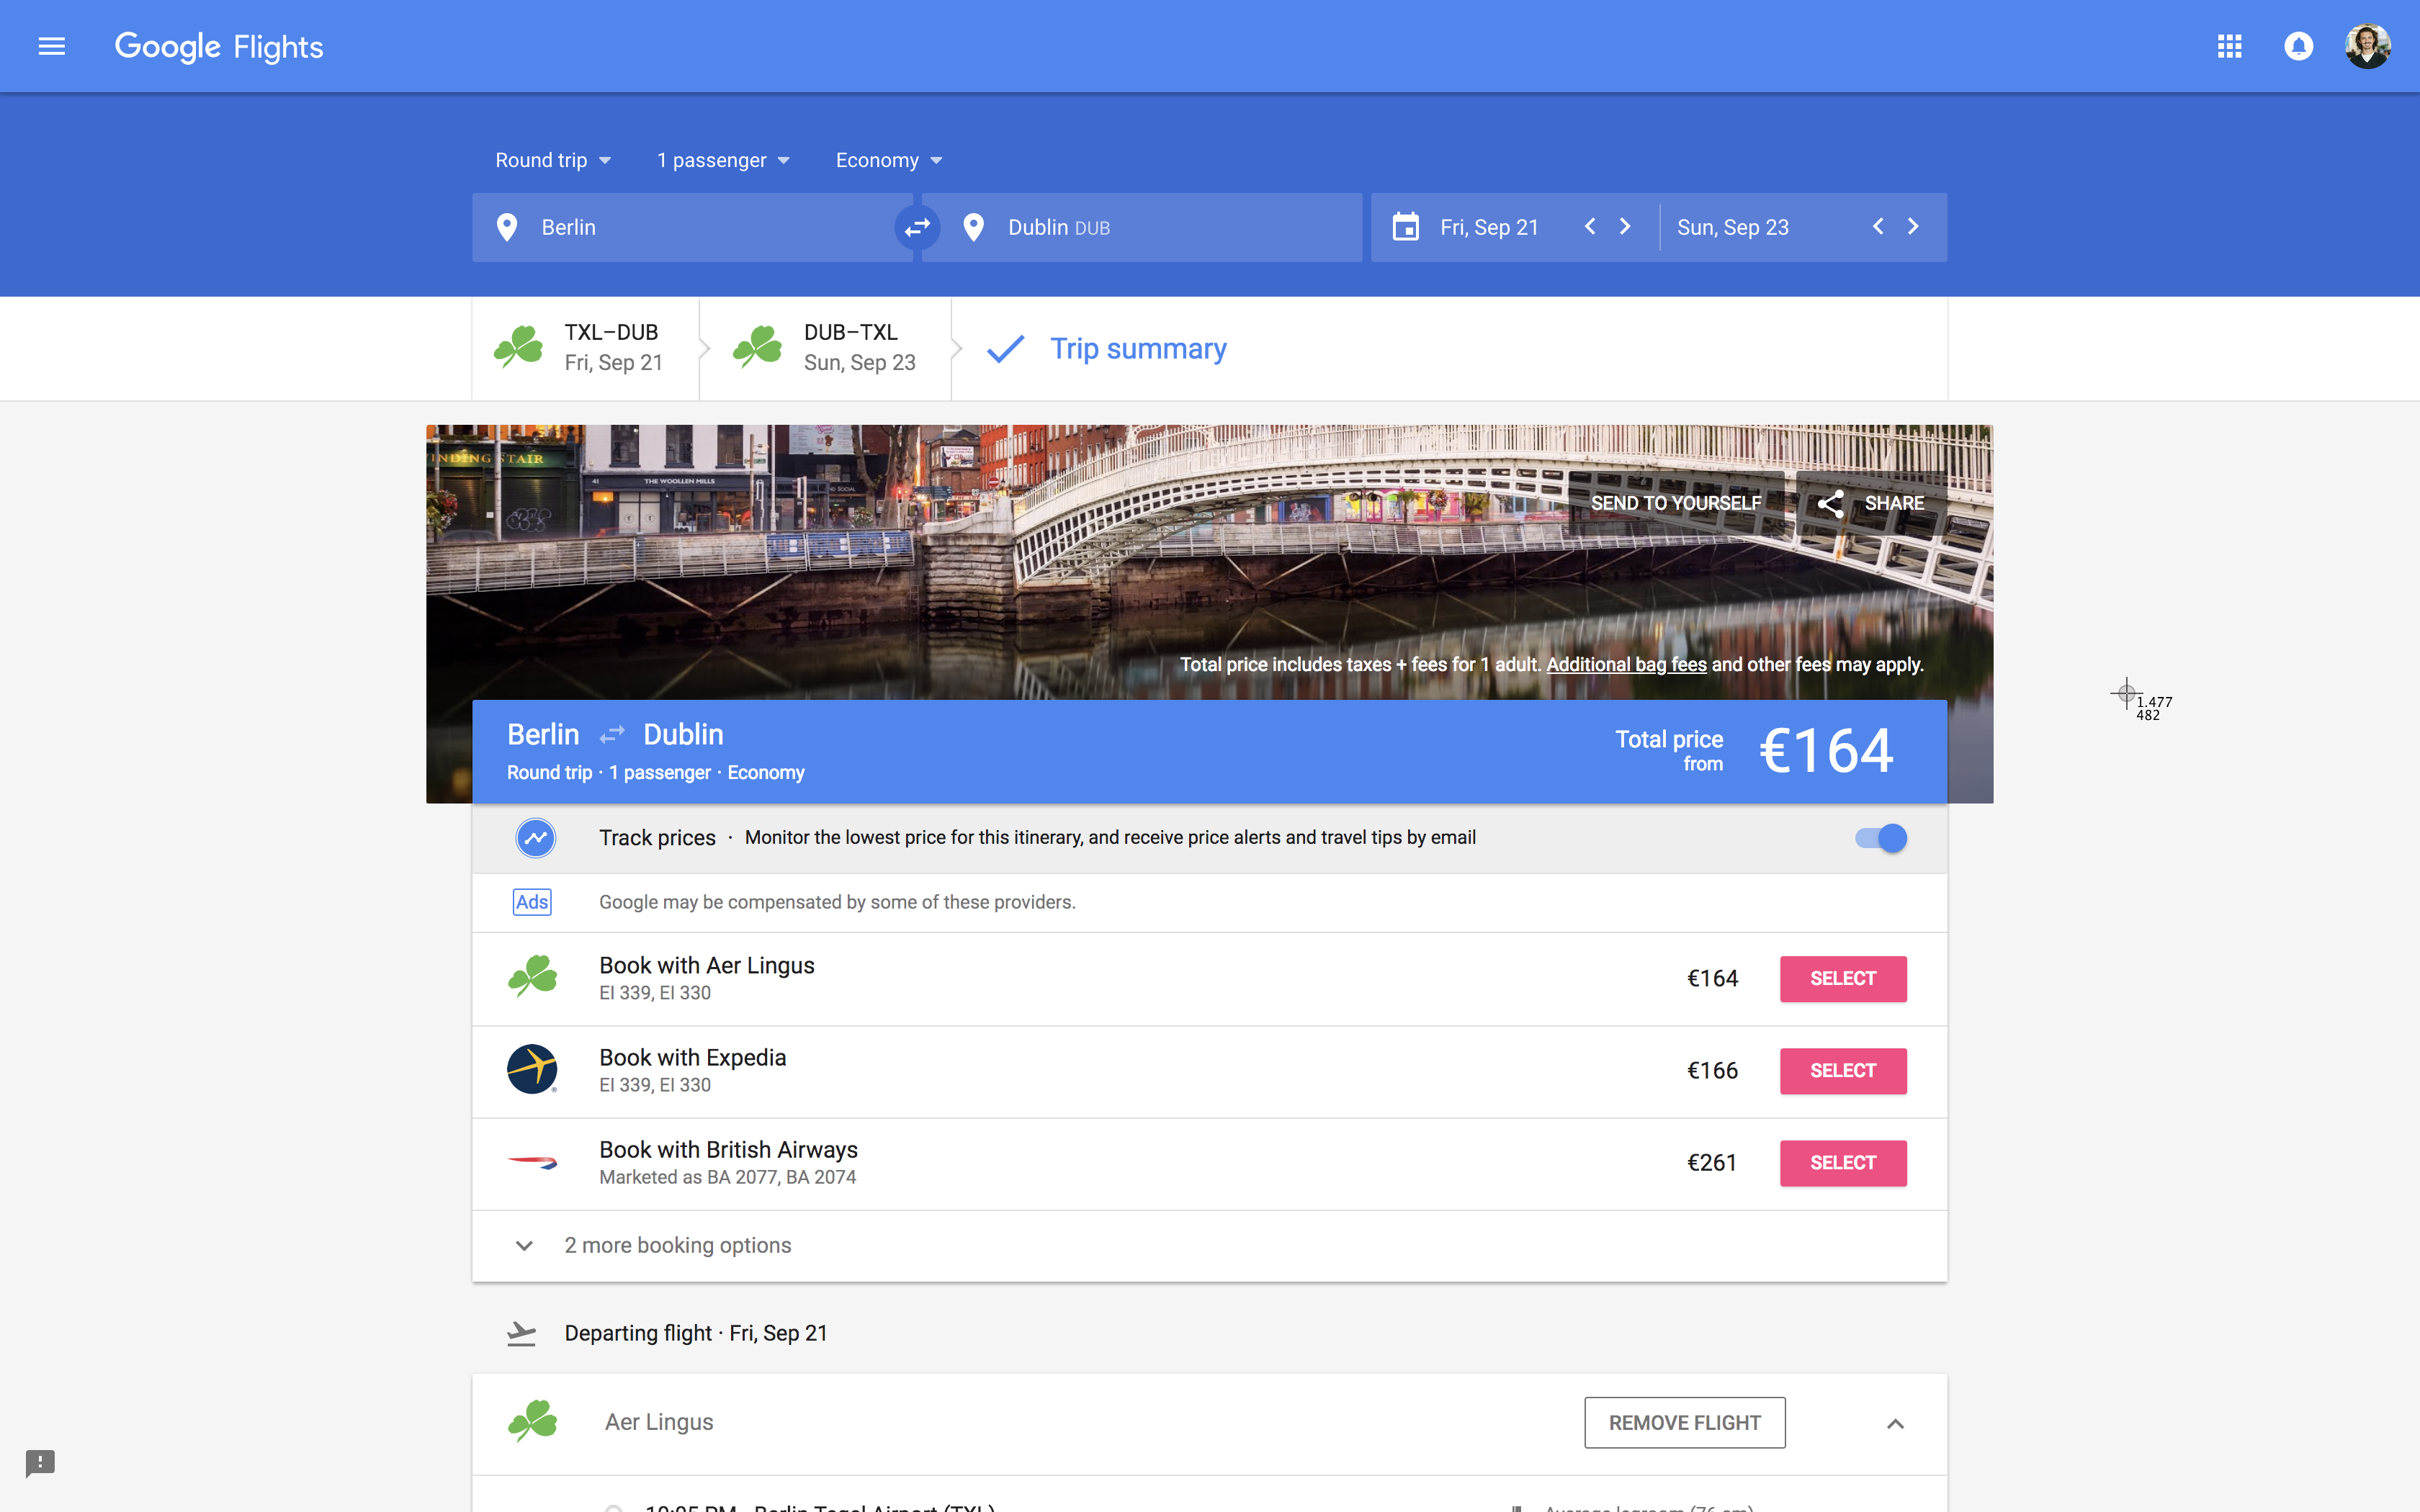Click the feedback icon at bottom left

click(40, 1463)
